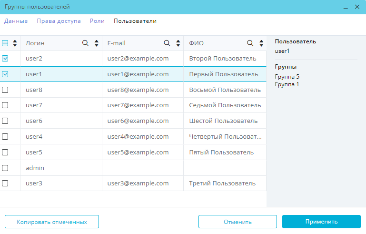Image resolution: width=366 pixels, height=234 pixels.
Task: Click the search icon in Логин column
Action: [x=86, y=43]
